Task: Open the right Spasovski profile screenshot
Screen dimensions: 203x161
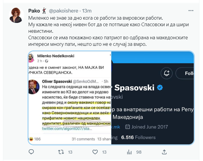Action: (x=153, y=98)
